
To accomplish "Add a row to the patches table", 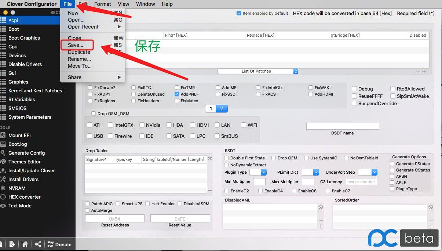I will (424, 71).
